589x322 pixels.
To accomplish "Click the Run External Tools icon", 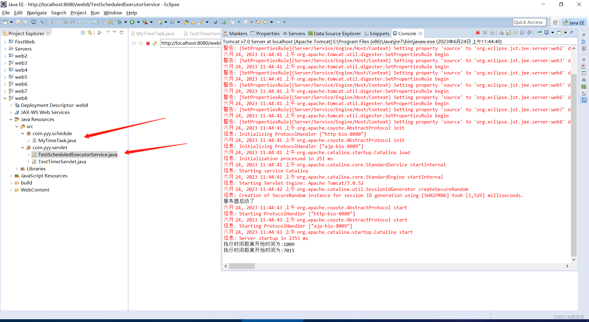I will [145, 22].
